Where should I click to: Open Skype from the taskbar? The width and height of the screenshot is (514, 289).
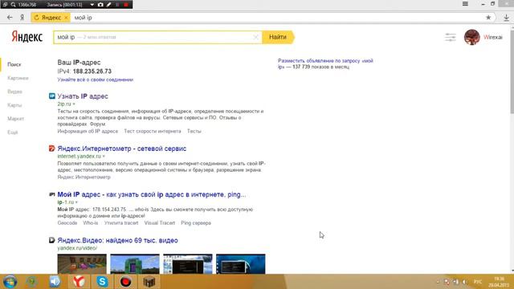[102, 282]
